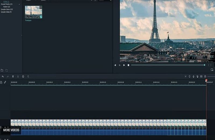Click the bottom-left badge on the Timelapse thumbnail
Viewport: 215px width, 140px height.
(26, 17)
